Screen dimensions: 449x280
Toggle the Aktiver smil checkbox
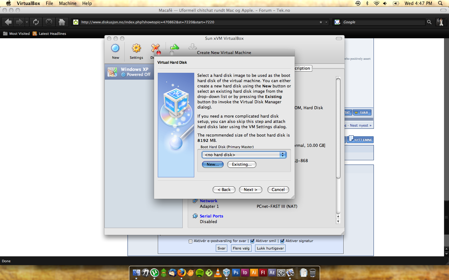252,241
